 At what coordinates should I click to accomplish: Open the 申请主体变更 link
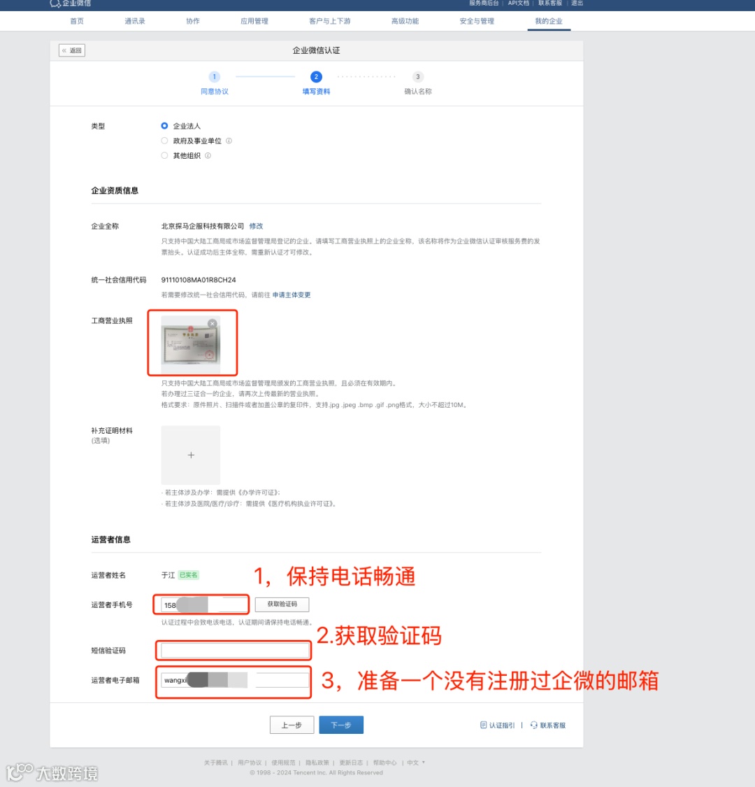(292, 295)
